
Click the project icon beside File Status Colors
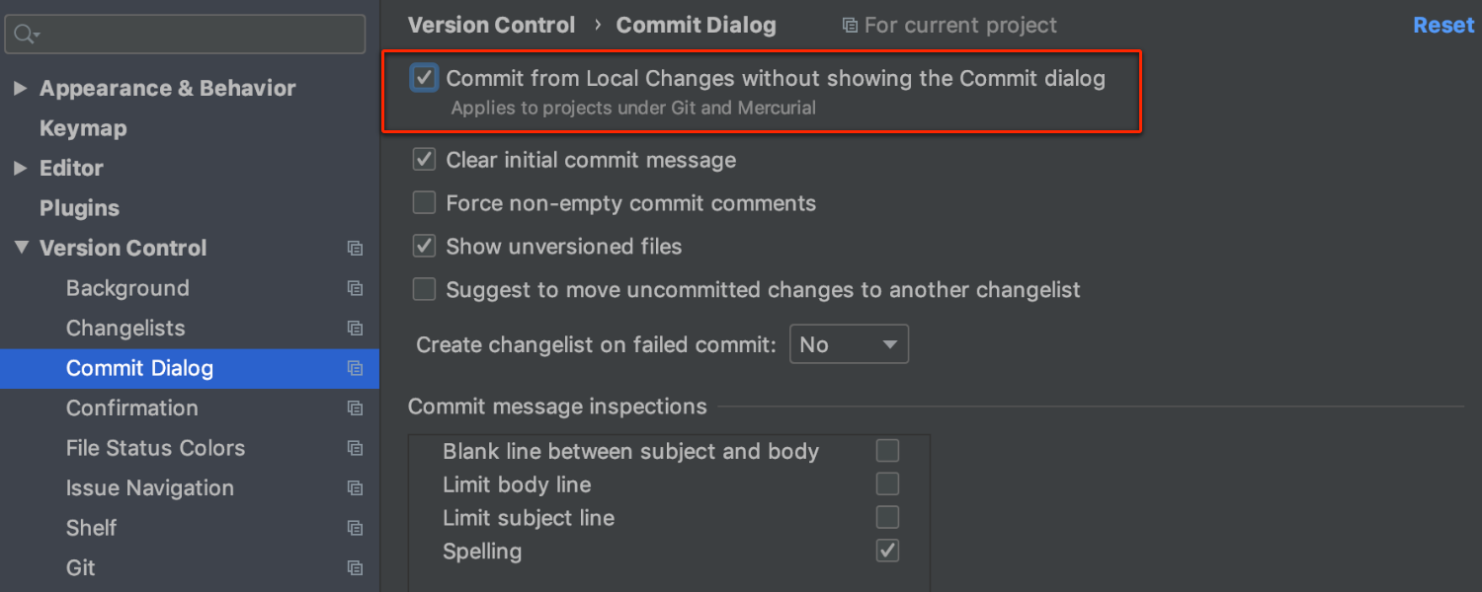point(355,448)
